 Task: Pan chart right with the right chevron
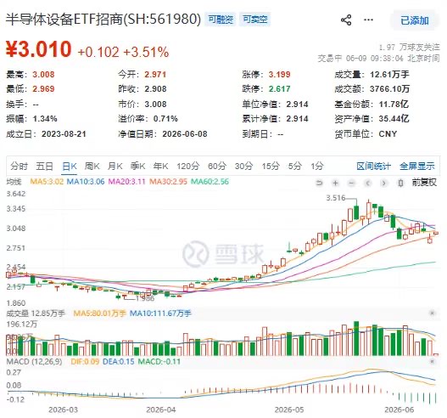[384, 183]
